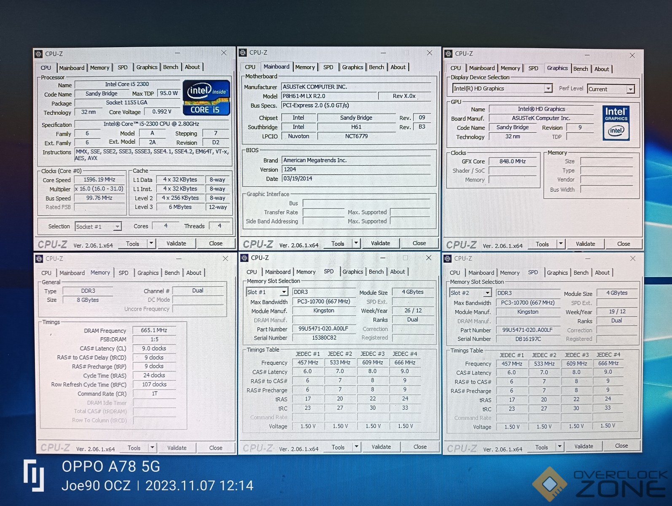This screenshot has height=506, width=672.
Task: Select Graphics tab in the Memory window
Action: pos(148,273)
